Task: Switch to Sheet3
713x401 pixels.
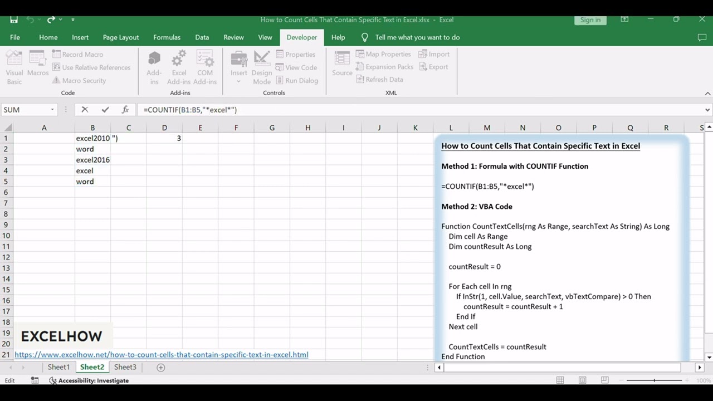Action: tap(125, 367)
